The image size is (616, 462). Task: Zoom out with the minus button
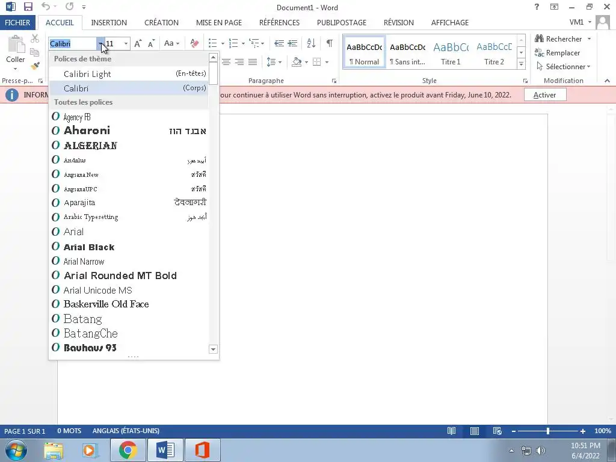tap(514, 431)
